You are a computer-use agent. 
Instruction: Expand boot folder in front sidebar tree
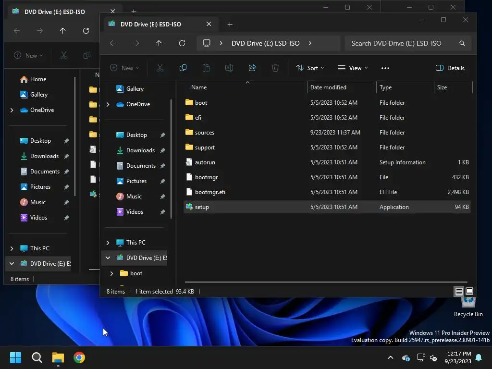pos(111,273)
